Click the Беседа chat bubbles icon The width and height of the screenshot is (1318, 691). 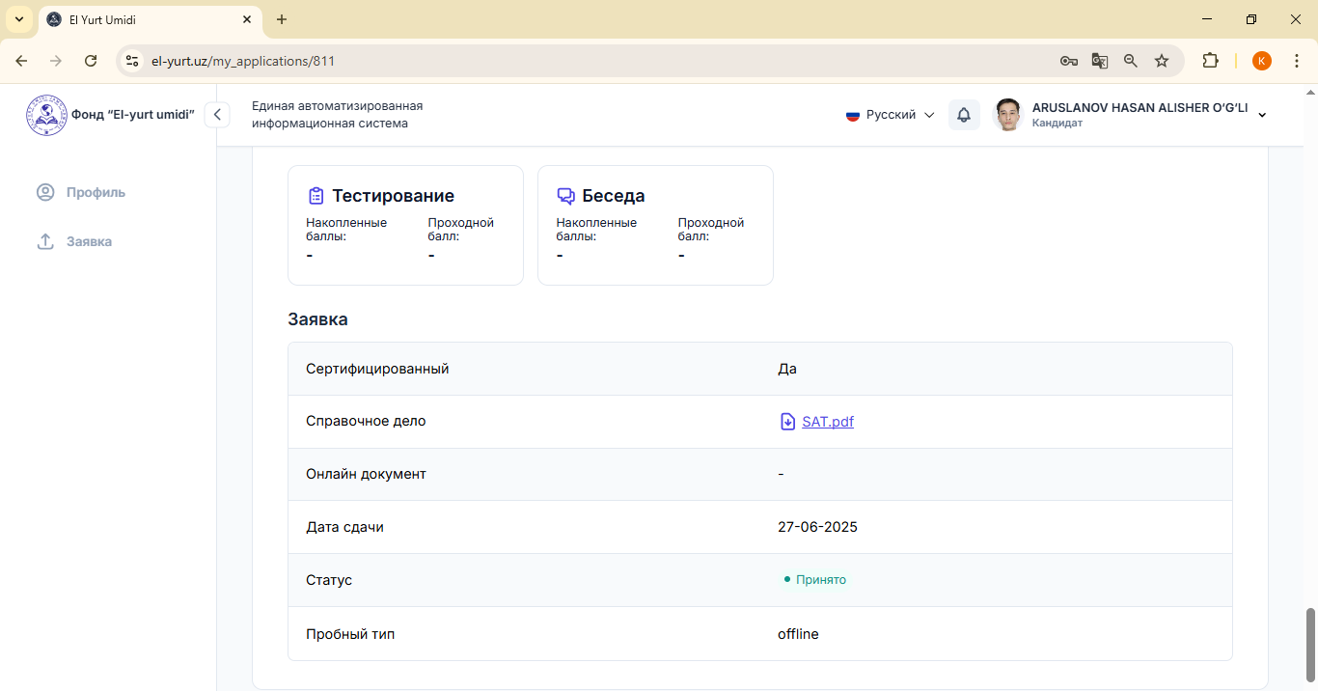(566, 196)
